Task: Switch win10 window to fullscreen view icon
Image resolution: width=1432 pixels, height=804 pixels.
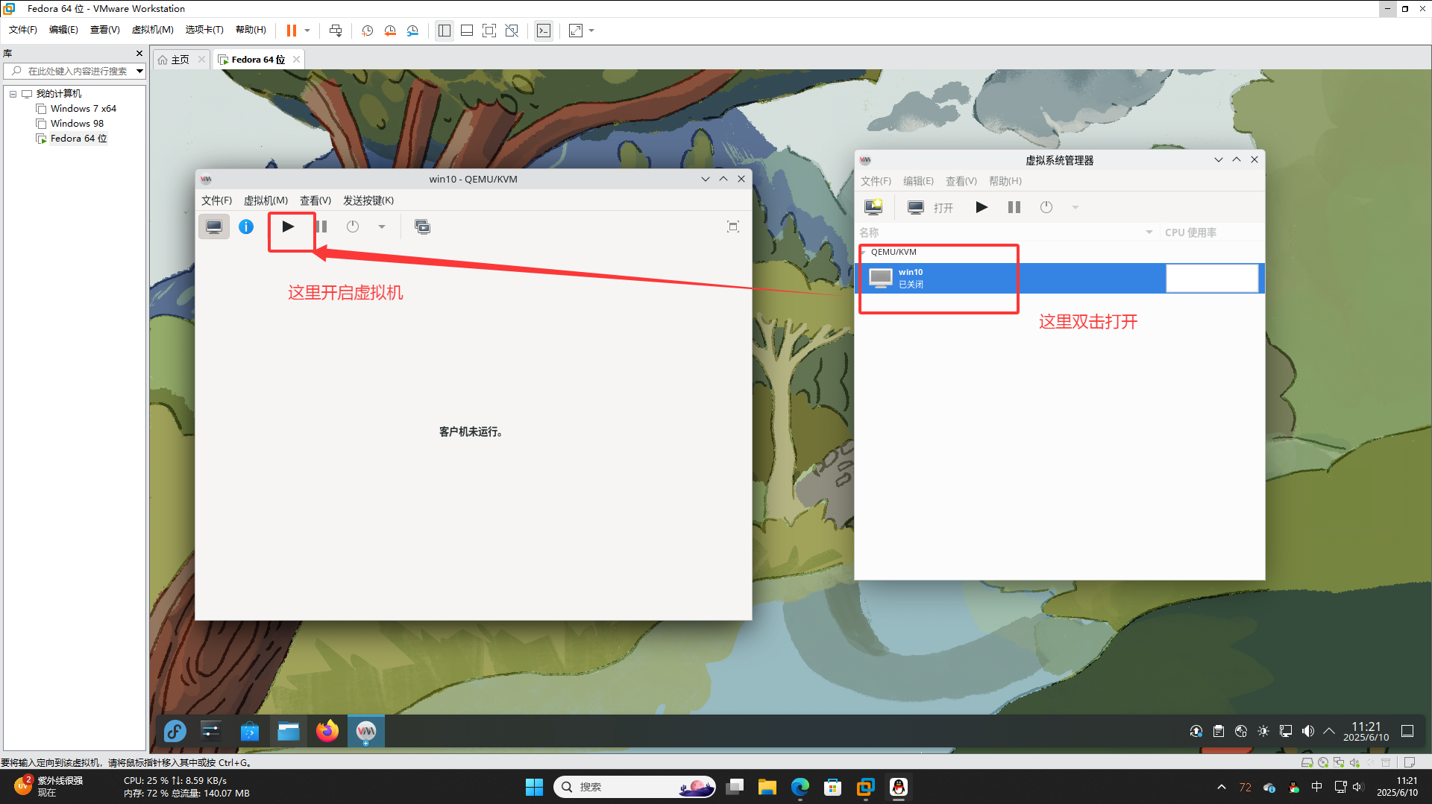Action: [733, 227]
